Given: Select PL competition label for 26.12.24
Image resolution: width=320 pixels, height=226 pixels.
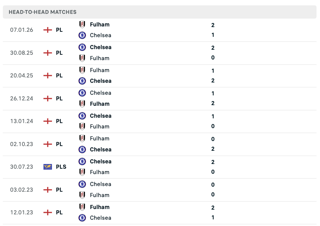Looking at the screenshot, I should click(x=60, y=99).
